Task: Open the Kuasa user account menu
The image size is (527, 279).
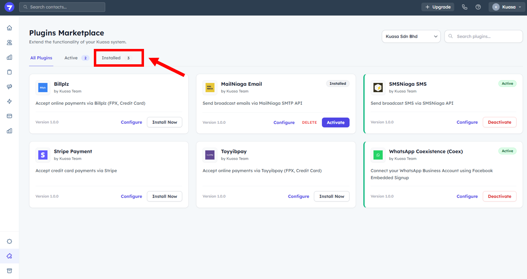Action: pos(507,7)
